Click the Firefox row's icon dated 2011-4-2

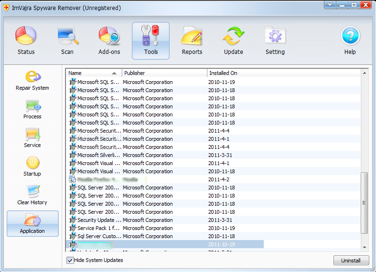pos(73,179)
